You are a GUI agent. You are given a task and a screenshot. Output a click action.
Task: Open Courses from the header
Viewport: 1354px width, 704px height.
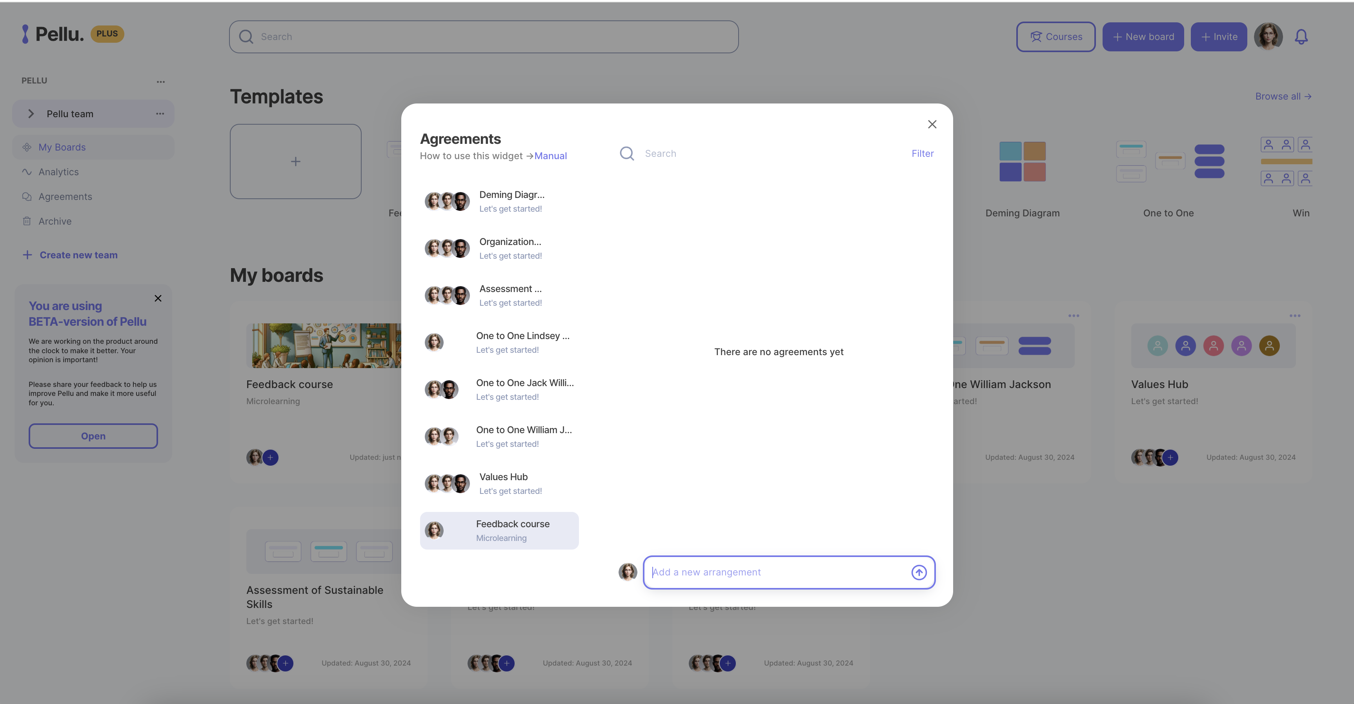(1056, 37)
